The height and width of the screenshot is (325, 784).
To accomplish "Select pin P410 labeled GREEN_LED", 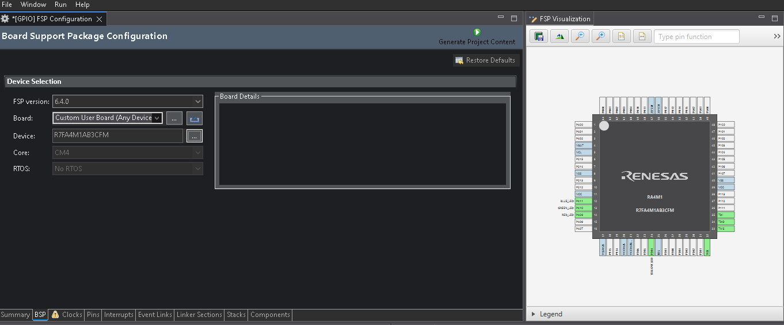I will click(x=583, y=208).
